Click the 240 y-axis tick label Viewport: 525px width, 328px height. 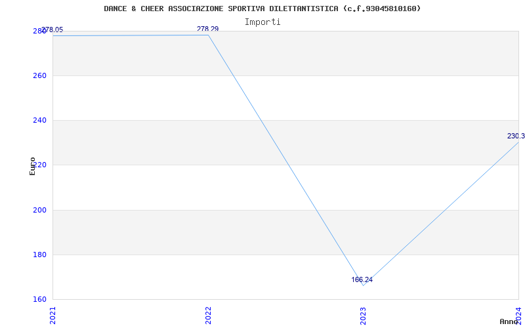[39, 120]
